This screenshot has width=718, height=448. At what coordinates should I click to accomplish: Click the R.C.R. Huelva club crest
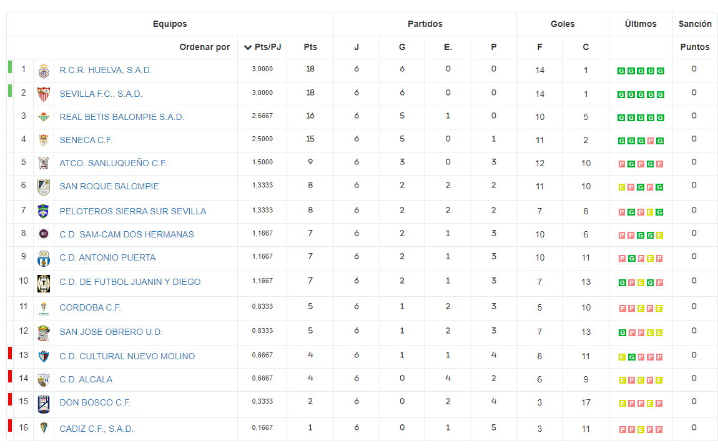(44, 71)
